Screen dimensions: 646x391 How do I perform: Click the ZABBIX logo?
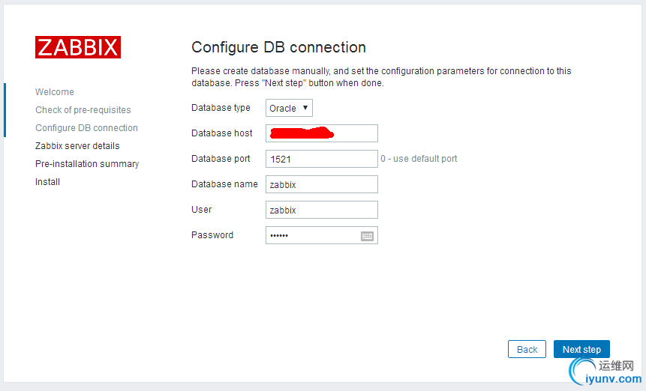coord(77,47)
